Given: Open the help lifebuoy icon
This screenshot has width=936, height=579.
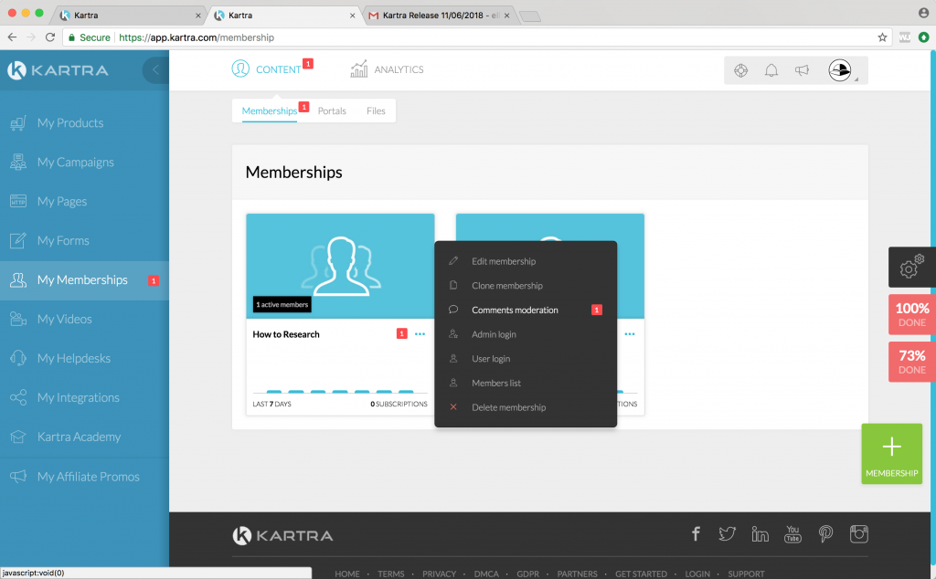Looking at the screenshot, I should tap(740, 70).
